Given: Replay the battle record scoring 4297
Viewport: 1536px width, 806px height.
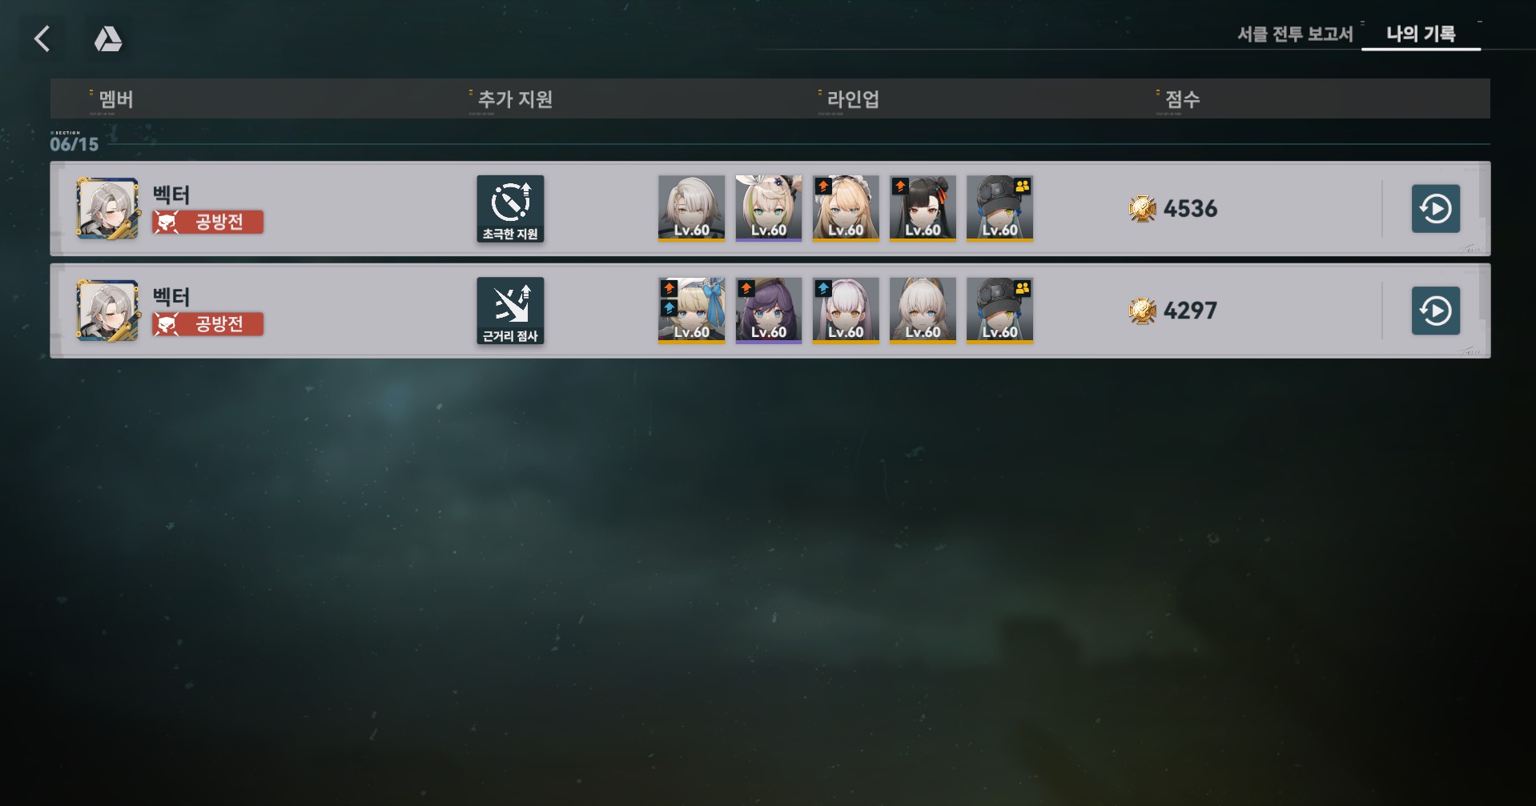Looking at the screenshot, I should [x=1435, y=311].
